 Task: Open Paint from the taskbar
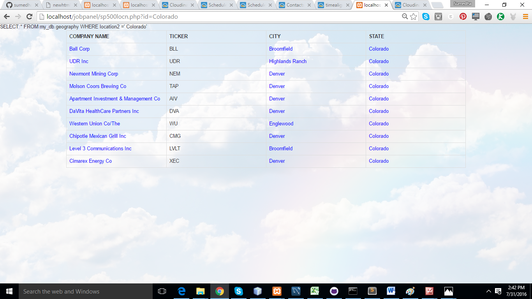pyautogui.click(x=410, y=291)
